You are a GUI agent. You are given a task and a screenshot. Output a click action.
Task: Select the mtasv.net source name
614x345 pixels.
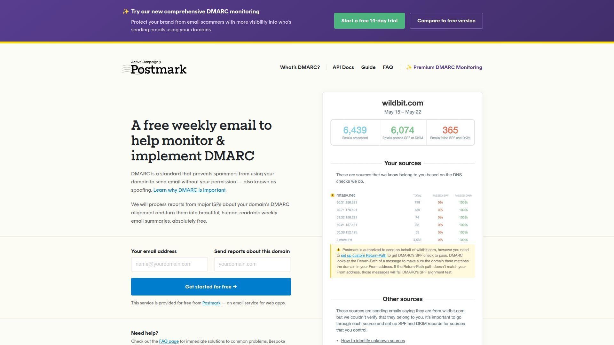pos(346,195)
